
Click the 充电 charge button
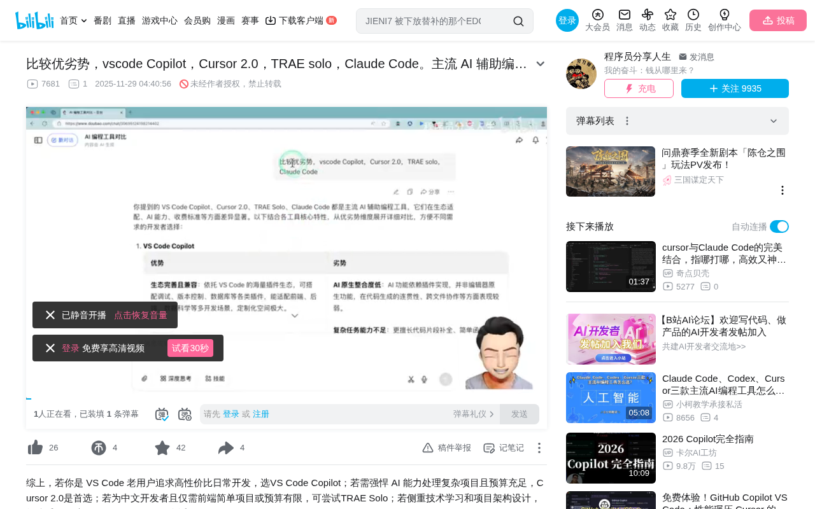[x=639, y=88]
